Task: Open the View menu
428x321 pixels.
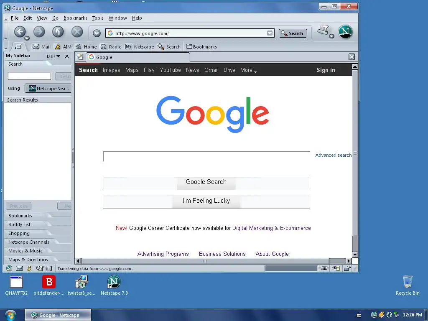Action: tap(42, 18)
